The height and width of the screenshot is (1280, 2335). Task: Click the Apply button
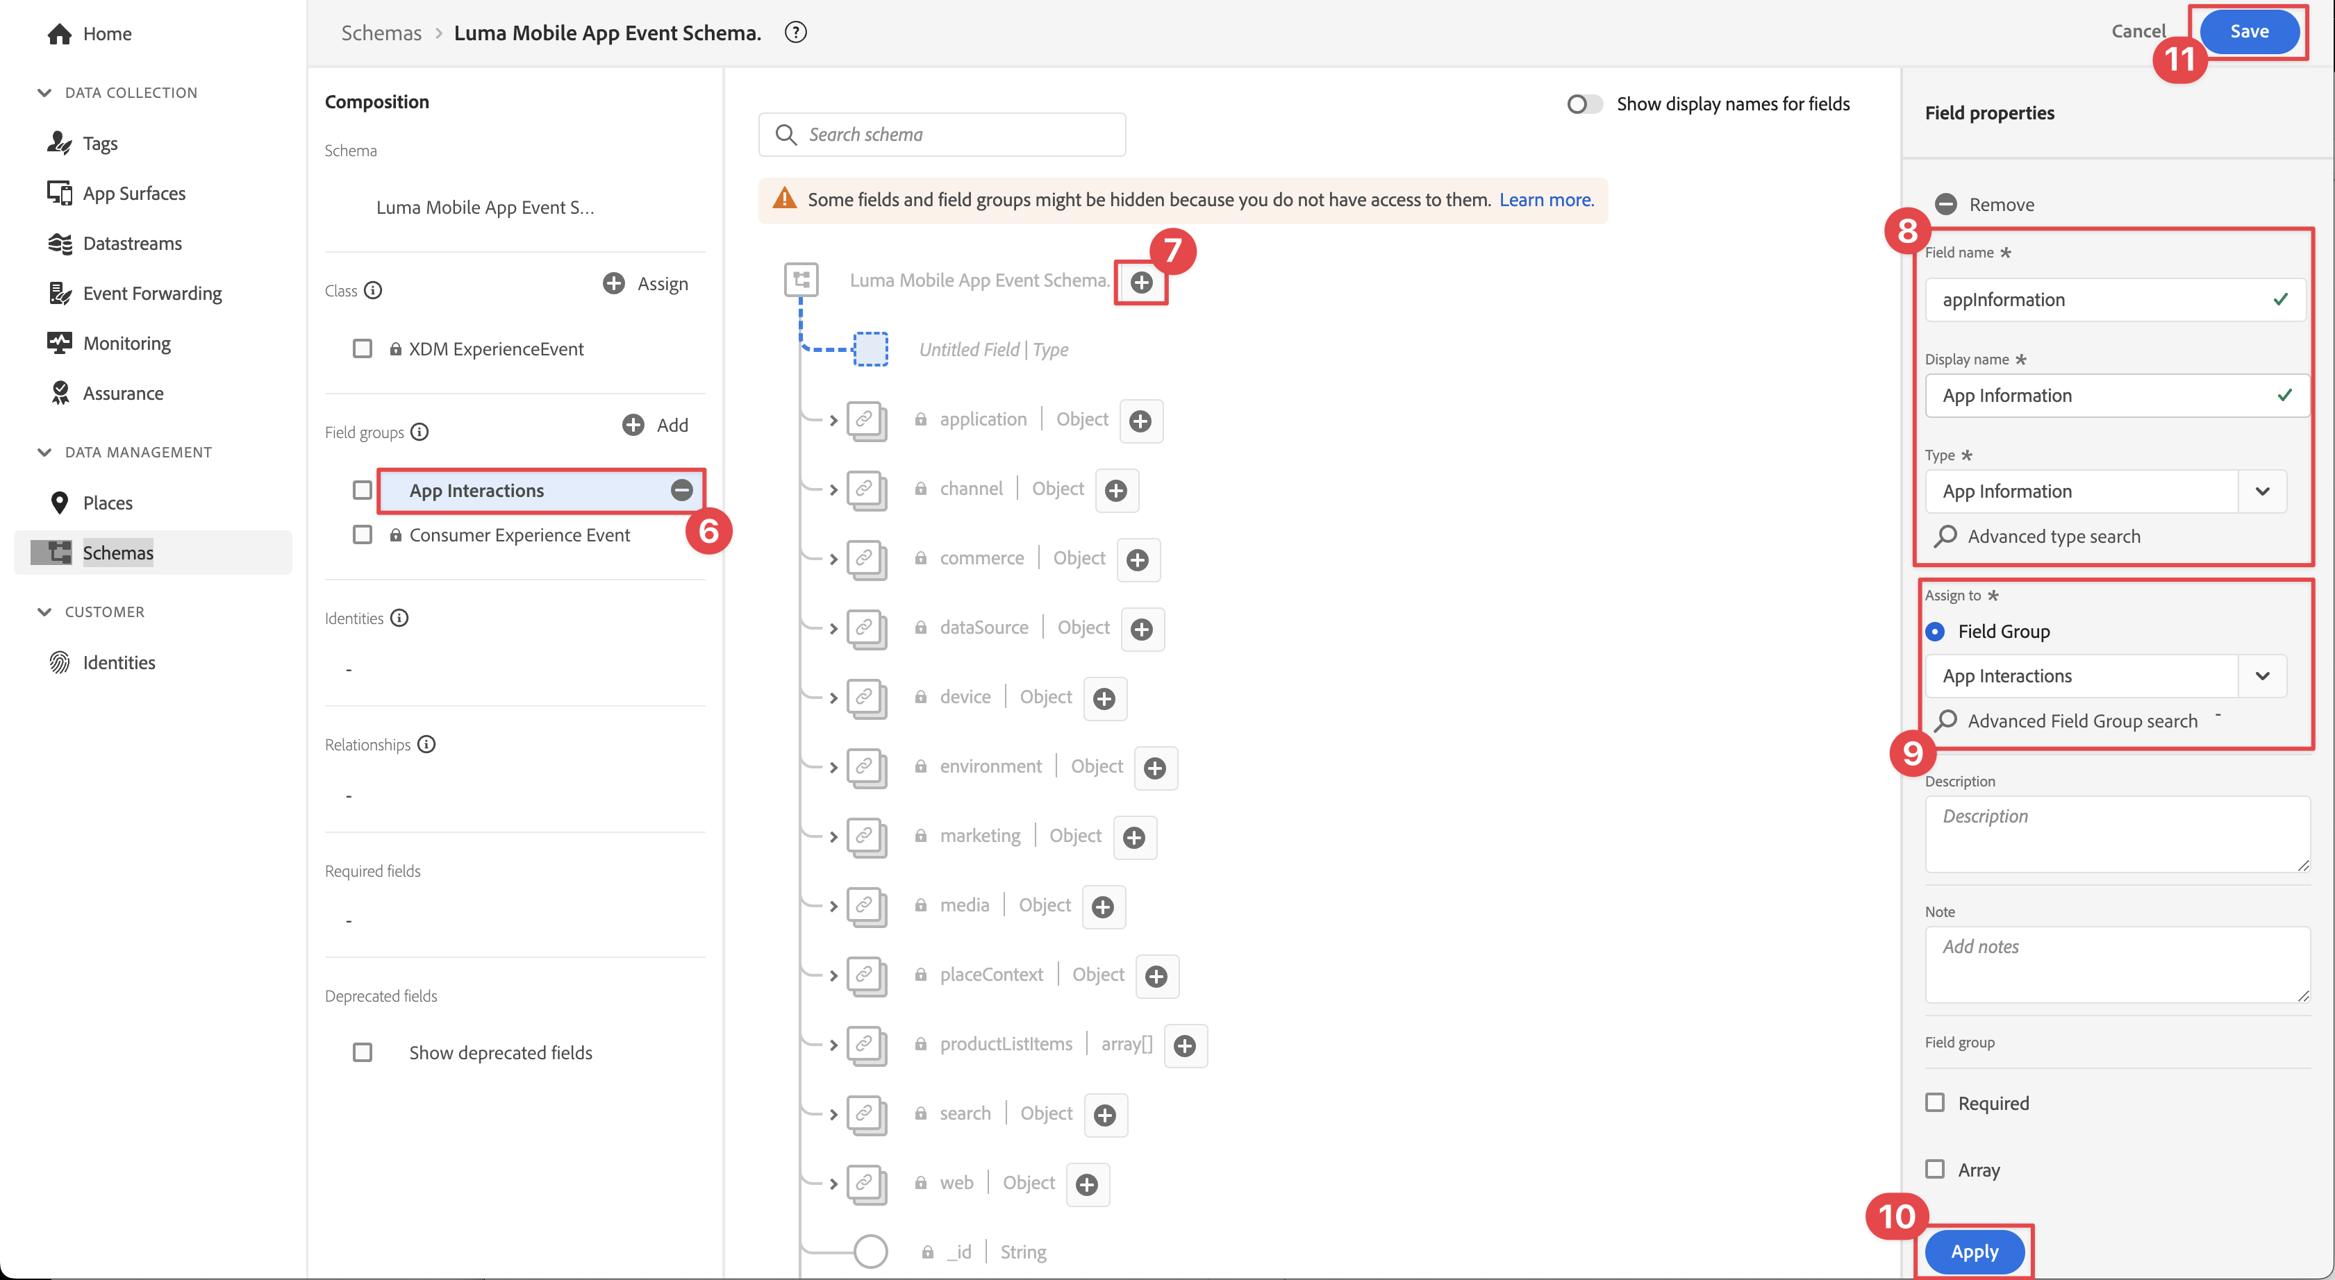pyautogui.click(x=1975, y=1251)
